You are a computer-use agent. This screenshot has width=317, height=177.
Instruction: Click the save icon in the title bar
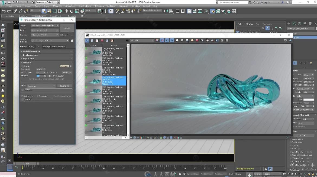pos(17,2)
